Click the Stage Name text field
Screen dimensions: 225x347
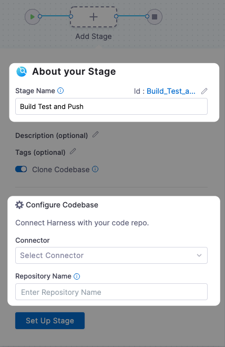click(x=111, y=106)
